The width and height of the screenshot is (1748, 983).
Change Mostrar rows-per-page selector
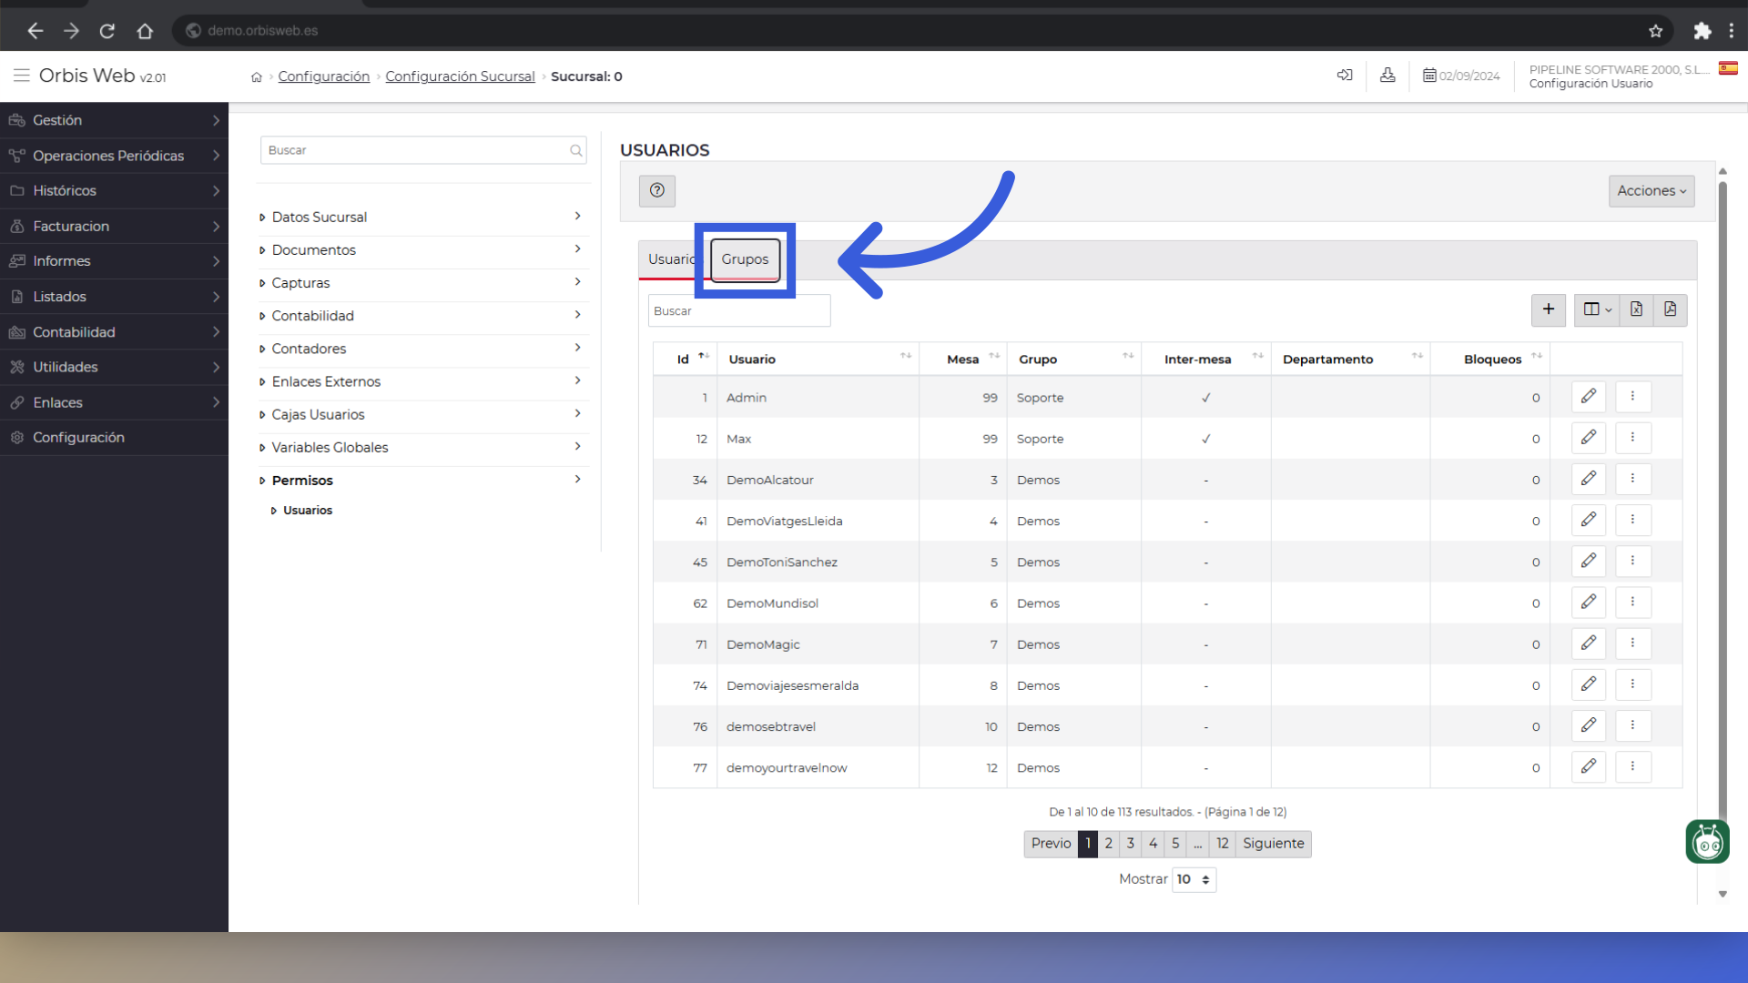(x=1194, y=879)
